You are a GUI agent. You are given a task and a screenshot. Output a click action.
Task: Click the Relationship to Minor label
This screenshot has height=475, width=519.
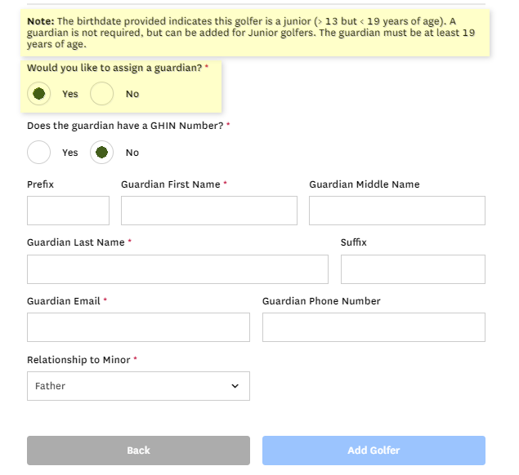click(78, 360)
